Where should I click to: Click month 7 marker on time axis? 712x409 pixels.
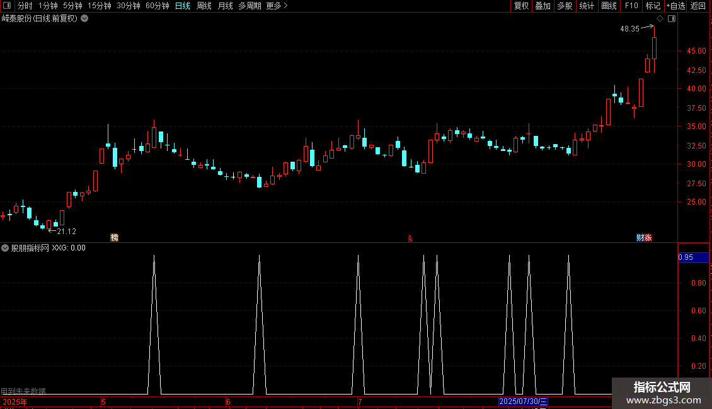click(360, 401)
